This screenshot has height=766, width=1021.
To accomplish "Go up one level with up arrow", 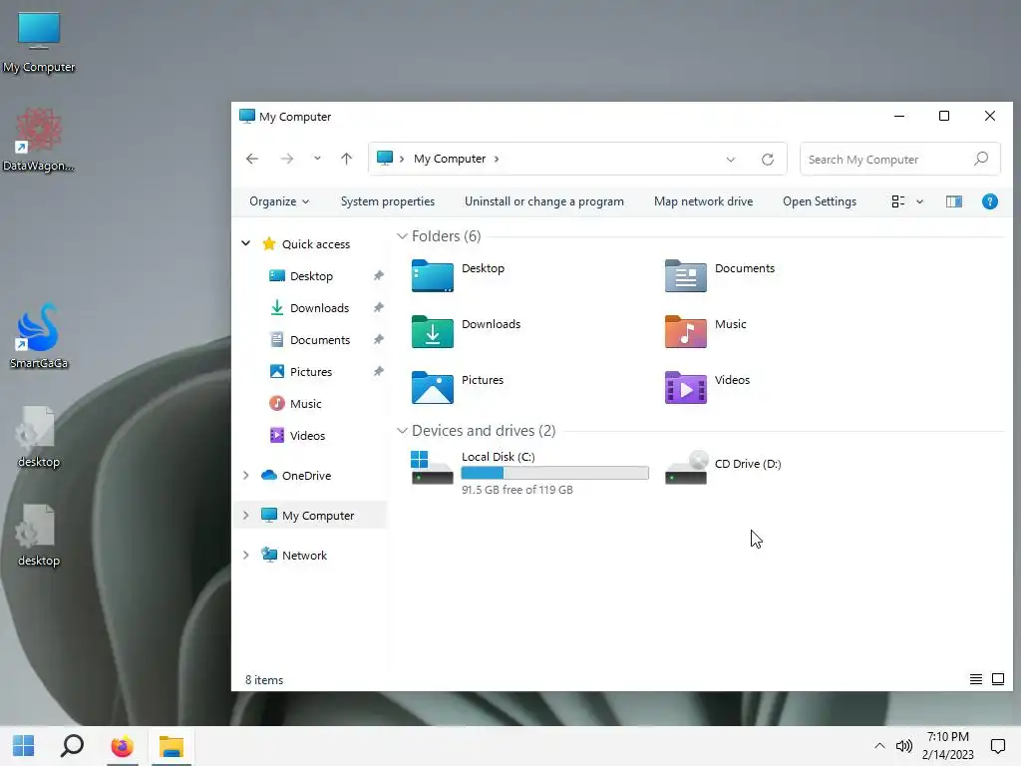I will pos(346,159).
